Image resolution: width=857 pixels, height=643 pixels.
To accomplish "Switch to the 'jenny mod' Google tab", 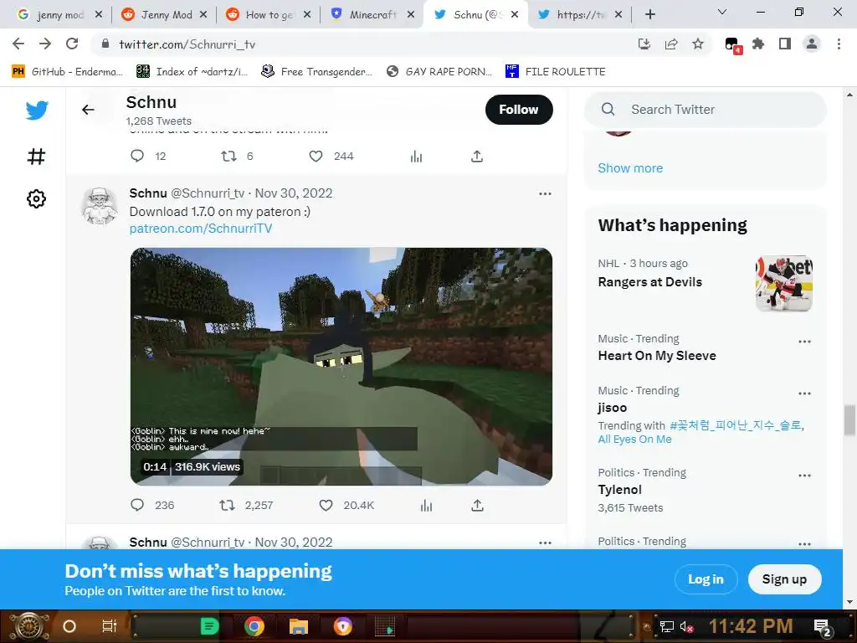I will pos(54,15).
